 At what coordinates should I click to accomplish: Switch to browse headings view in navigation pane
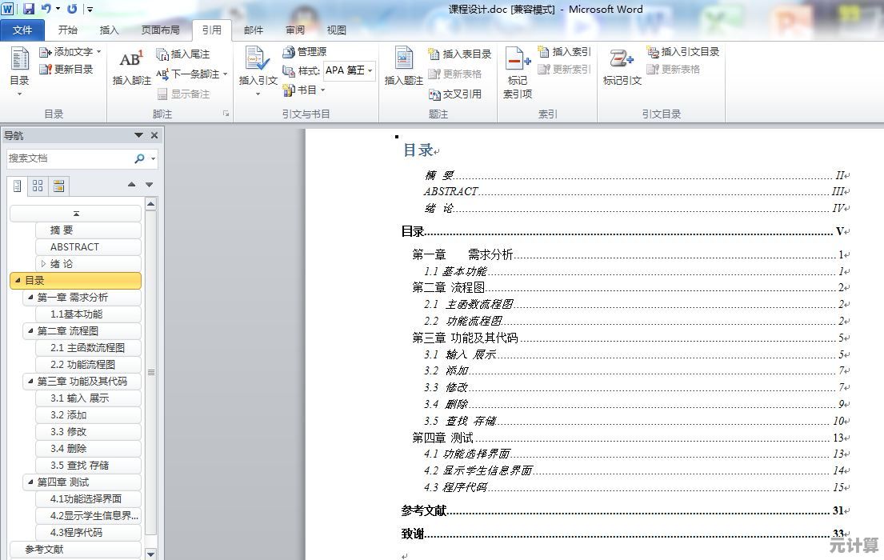[18, 186]
